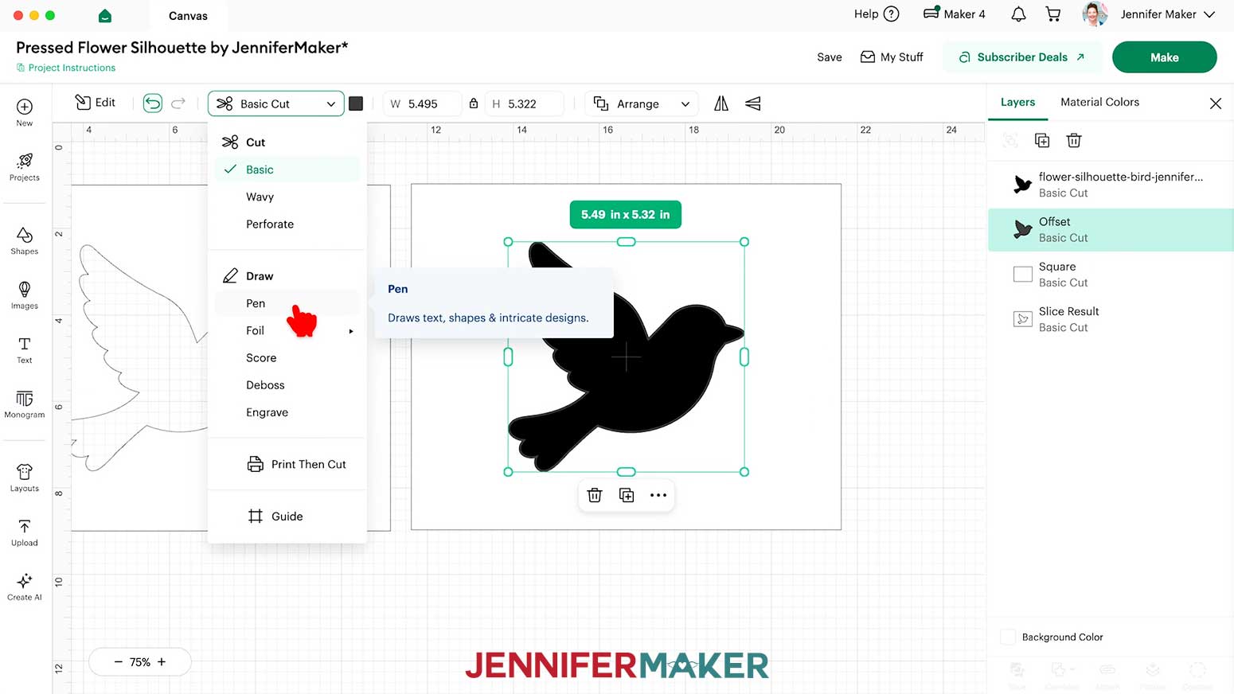Close the Layers panel
The image size is (1234, 694).
click(x=1216, y=103)
